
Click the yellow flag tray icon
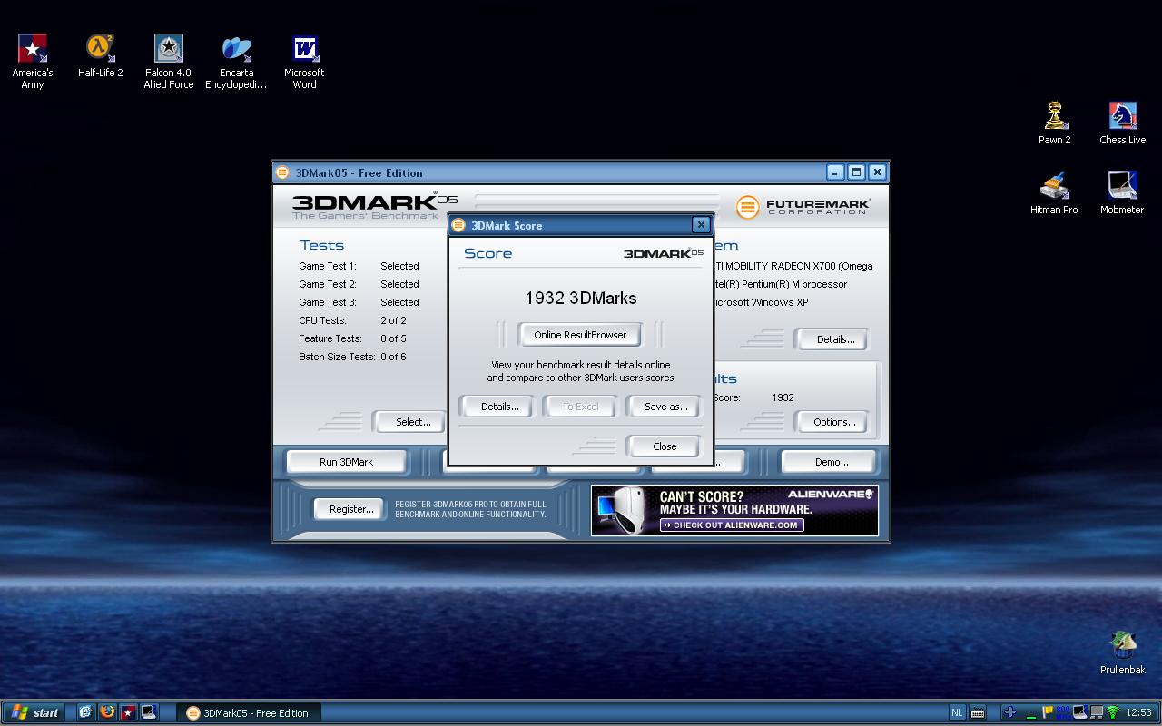(x=1047, y=712)
